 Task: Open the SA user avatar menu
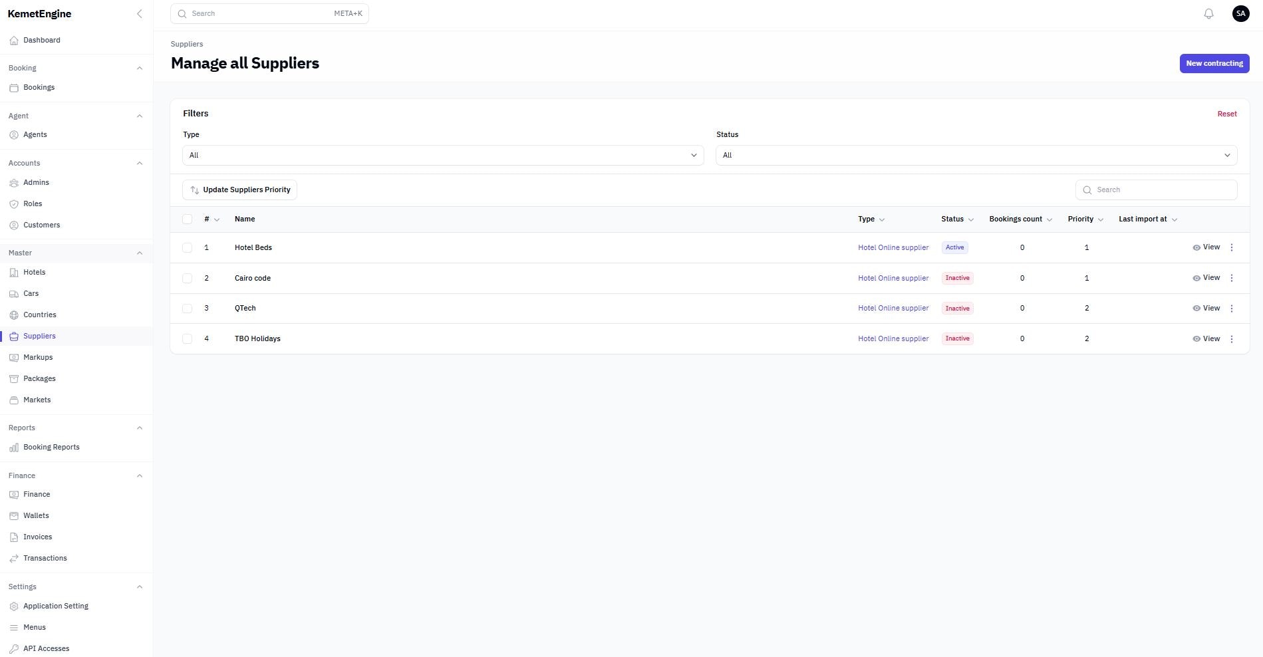point(1240,14)
